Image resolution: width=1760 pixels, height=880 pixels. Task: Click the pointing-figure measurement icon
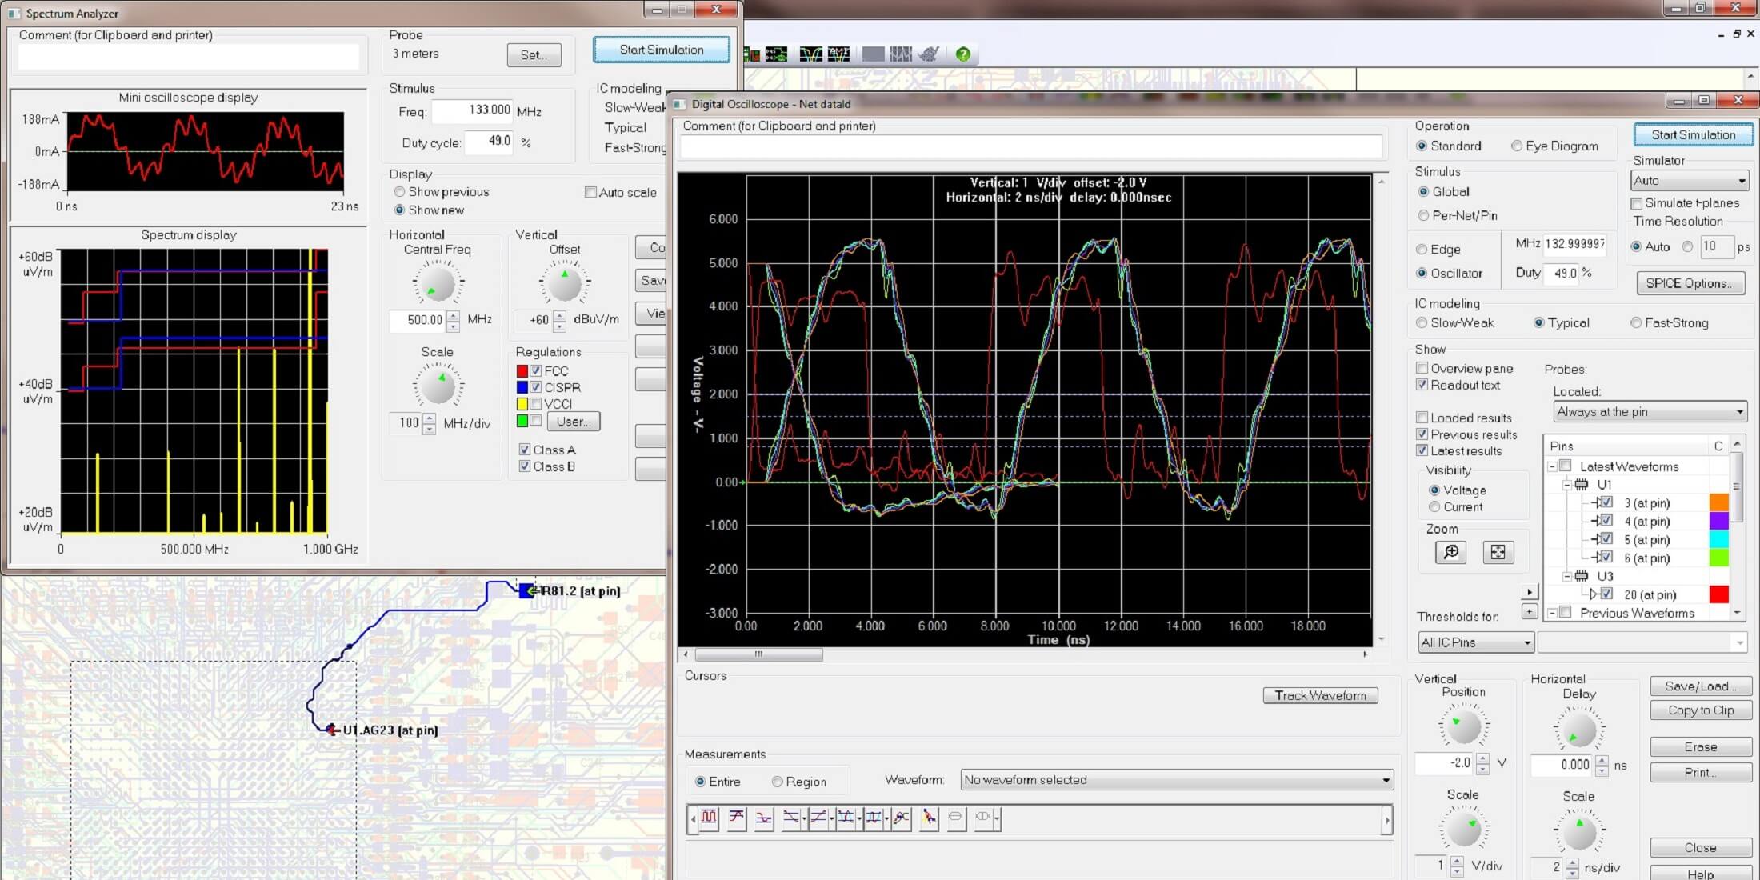pos(929,818)
